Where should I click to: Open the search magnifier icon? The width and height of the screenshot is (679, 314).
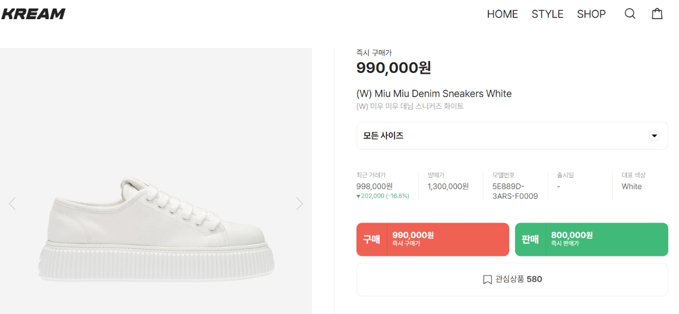(x=630, y=14)
